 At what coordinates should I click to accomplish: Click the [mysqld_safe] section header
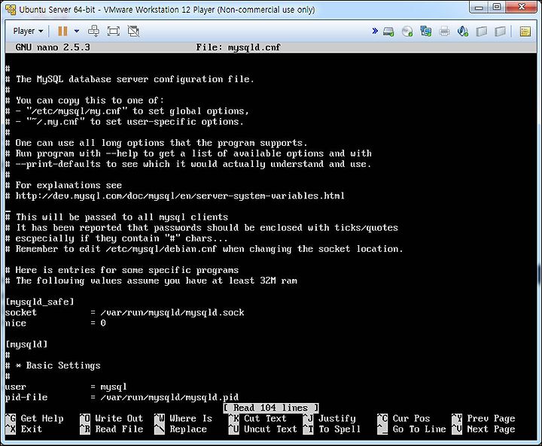(x=40, y=302)
